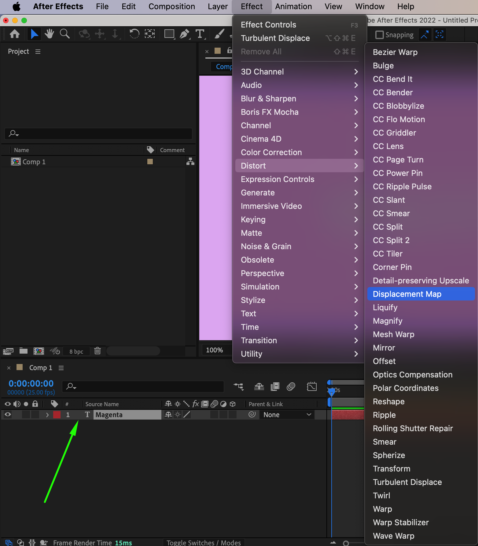Click the timeline current time 0:00:00:00
Screen dimensions: 478x546
point(31,384)
